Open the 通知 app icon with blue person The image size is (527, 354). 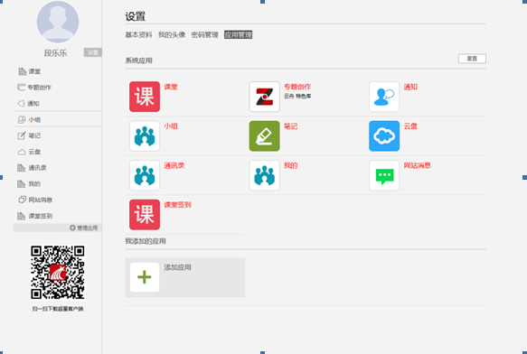coord(384,97)
